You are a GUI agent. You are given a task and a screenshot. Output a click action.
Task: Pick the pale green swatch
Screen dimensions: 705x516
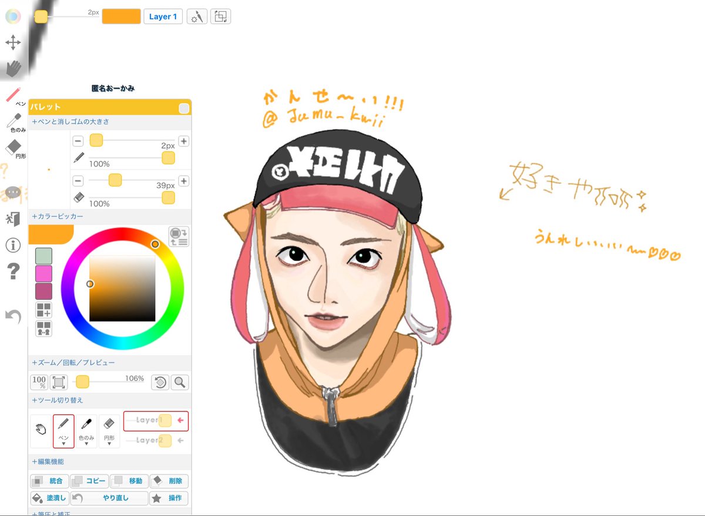[x=43, y=256]
